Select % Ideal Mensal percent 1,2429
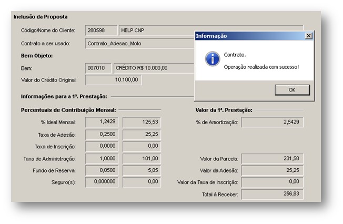The width and height of the screenshot is (343, 224). point(102,122)
